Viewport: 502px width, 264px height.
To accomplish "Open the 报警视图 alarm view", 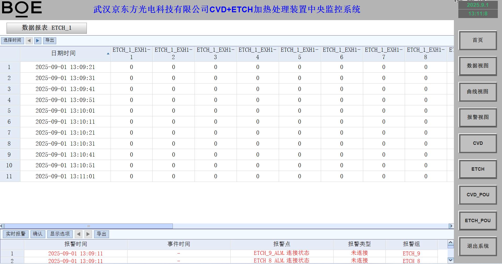I will (477, 117).
